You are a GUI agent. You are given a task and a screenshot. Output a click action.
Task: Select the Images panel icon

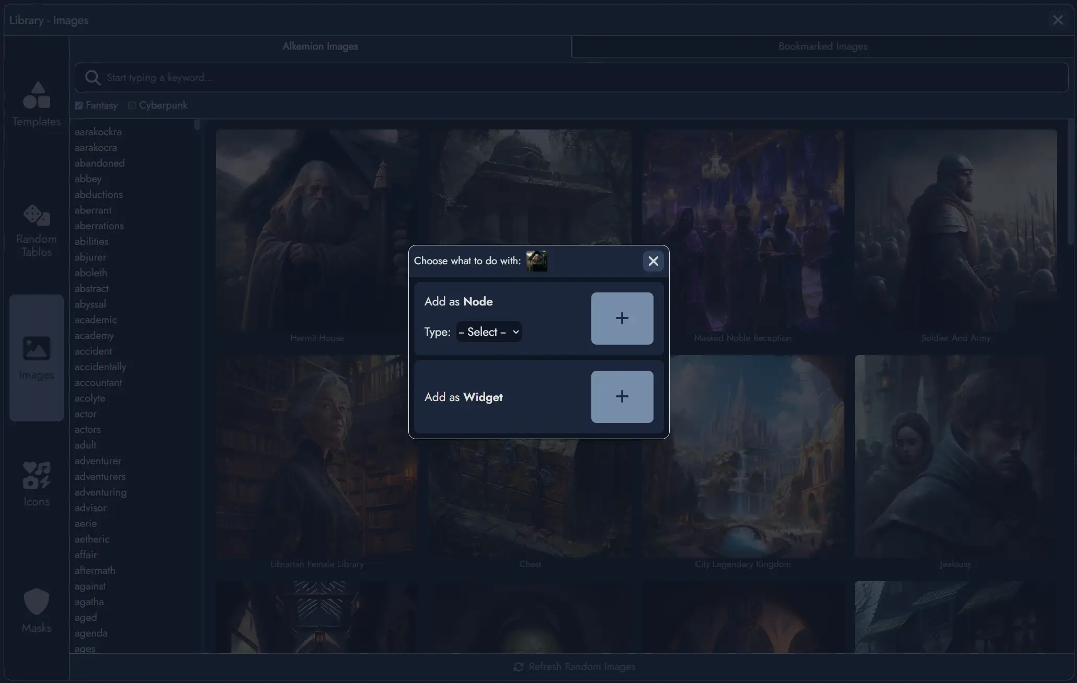pyautogui.click(x=36, y=347)
